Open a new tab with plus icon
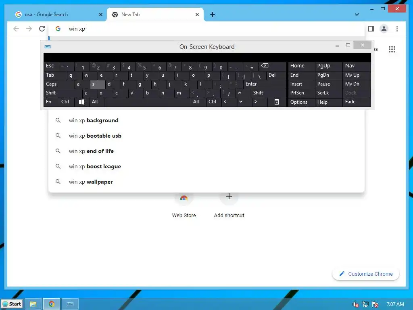 [212, 15]
